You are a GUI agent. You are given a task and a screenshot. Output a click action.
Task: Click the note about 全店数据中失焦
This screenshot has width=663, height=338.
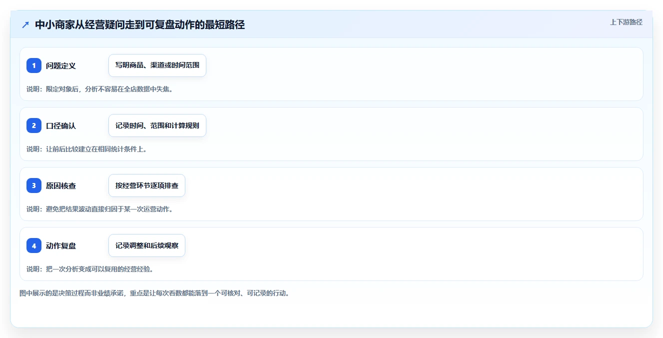99,89
